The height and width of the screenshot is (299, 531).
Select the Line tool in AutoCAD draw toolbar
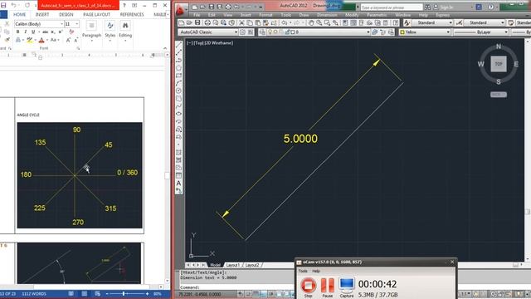point(179,45)
